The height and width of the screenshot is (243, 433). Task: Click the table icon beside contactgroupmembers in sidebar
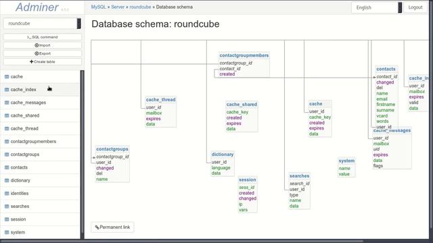[x=7, y=141]
